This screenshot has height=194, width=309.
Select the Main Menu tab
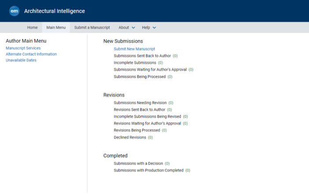click(x=56, y=28)
